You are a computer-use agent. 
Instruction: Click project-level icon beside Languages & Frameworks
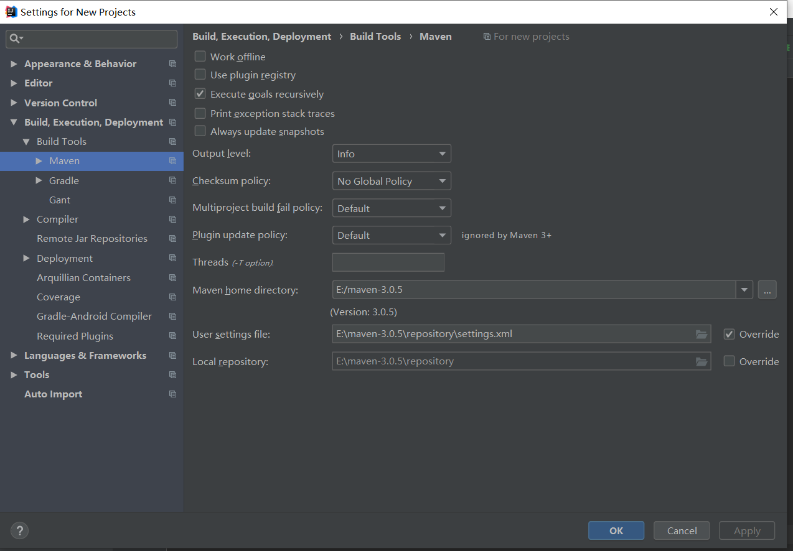(x=173, y=356)
